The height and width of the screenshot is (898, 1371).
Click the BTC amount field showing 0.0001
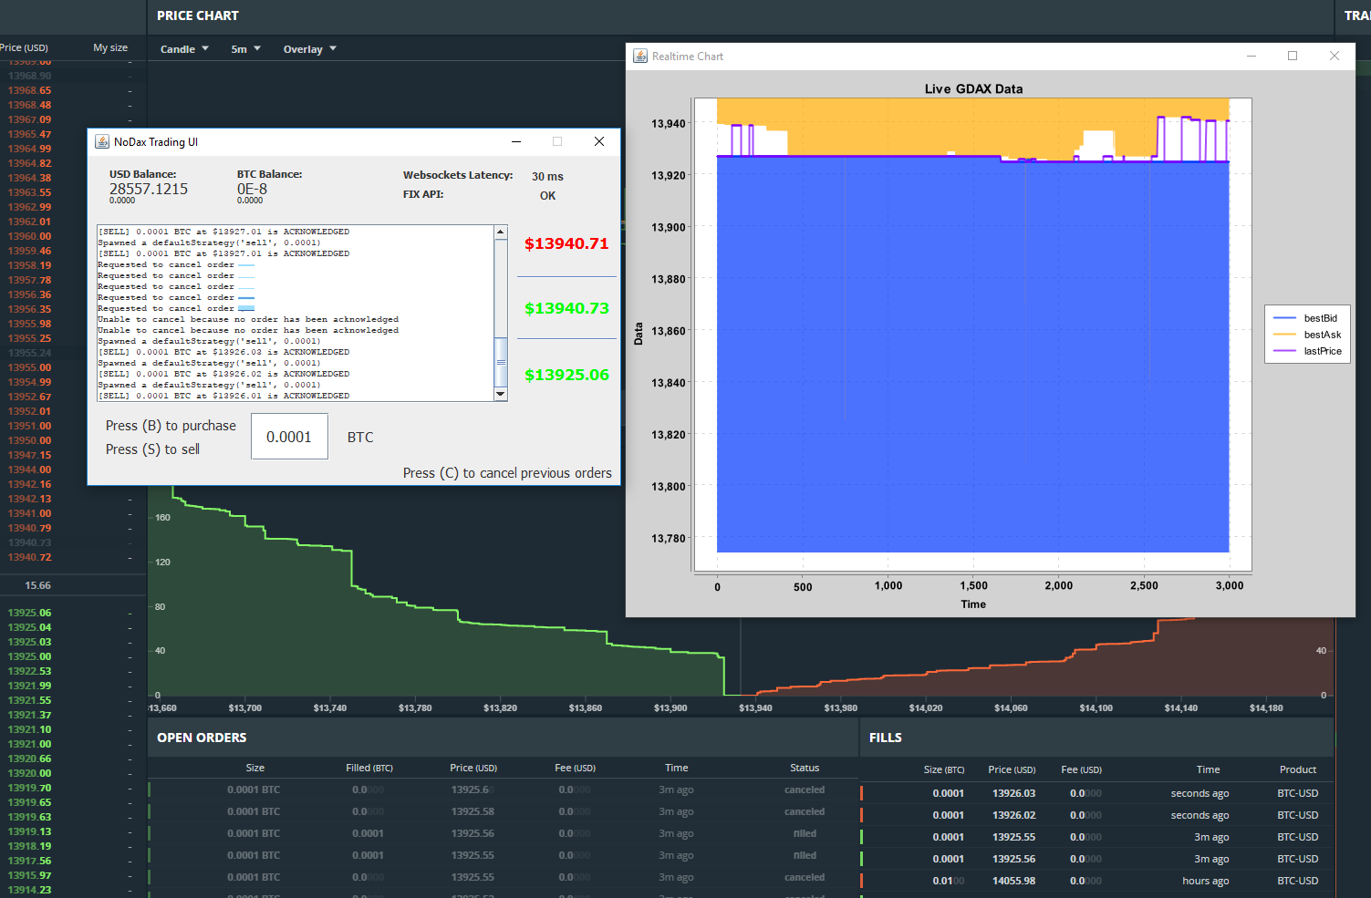pos(289,437)
